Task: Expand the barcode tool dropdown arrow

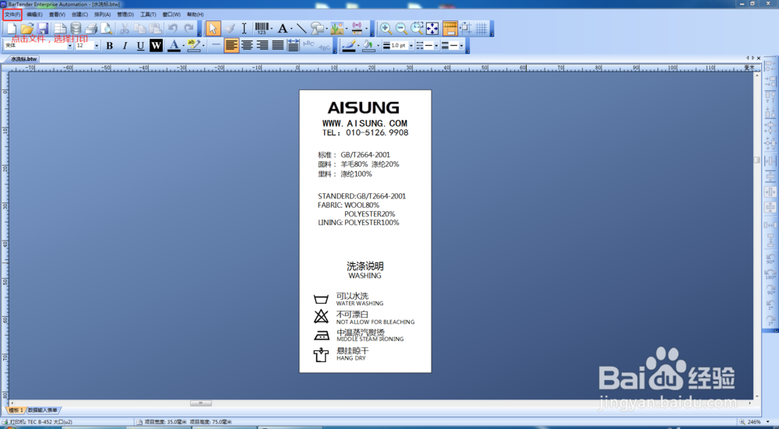Action: click(x=271, y=29)
